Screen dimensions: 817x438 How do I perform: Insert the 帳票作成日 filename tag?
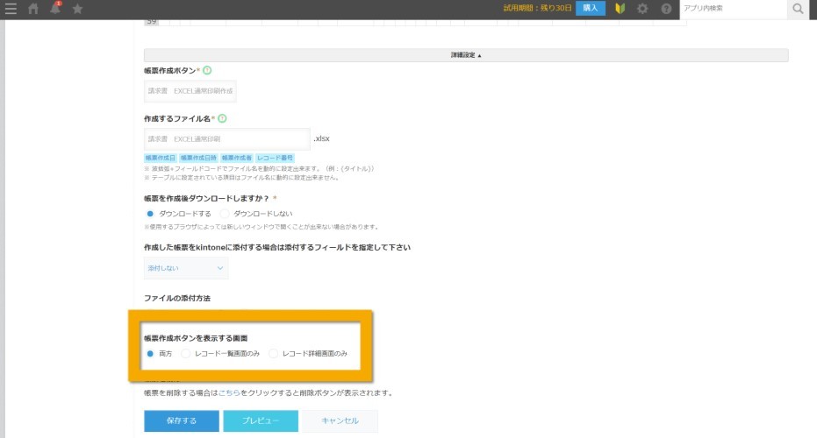click(x=161, y=159)
